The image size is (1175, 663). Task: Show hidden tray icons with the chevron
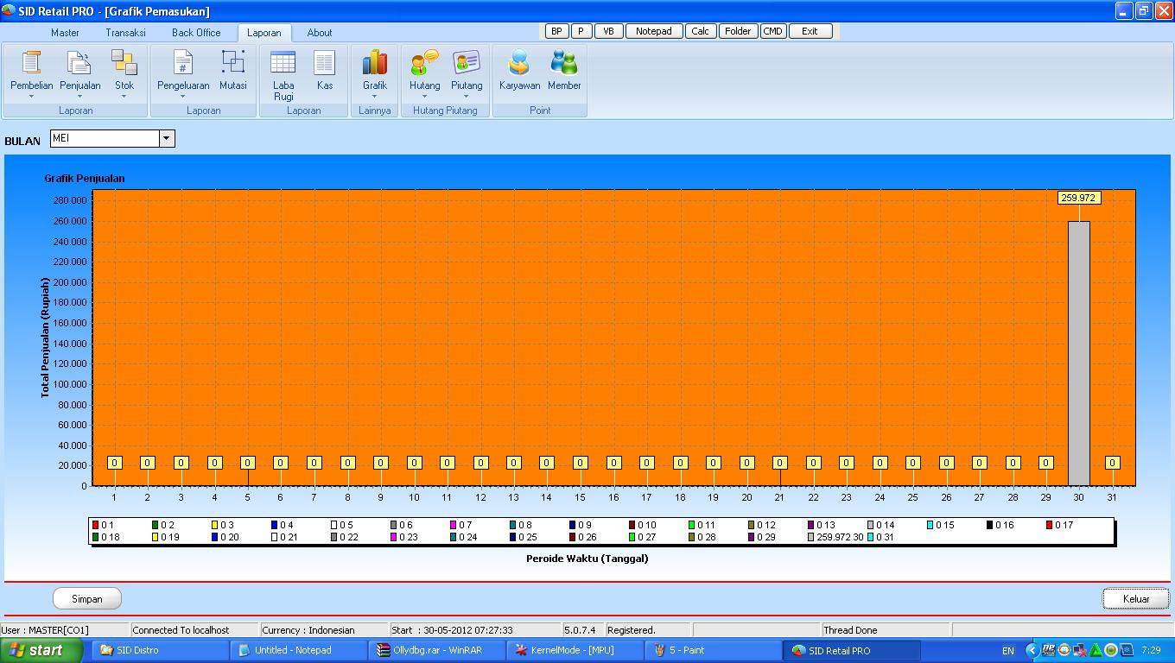point(1032,650)
